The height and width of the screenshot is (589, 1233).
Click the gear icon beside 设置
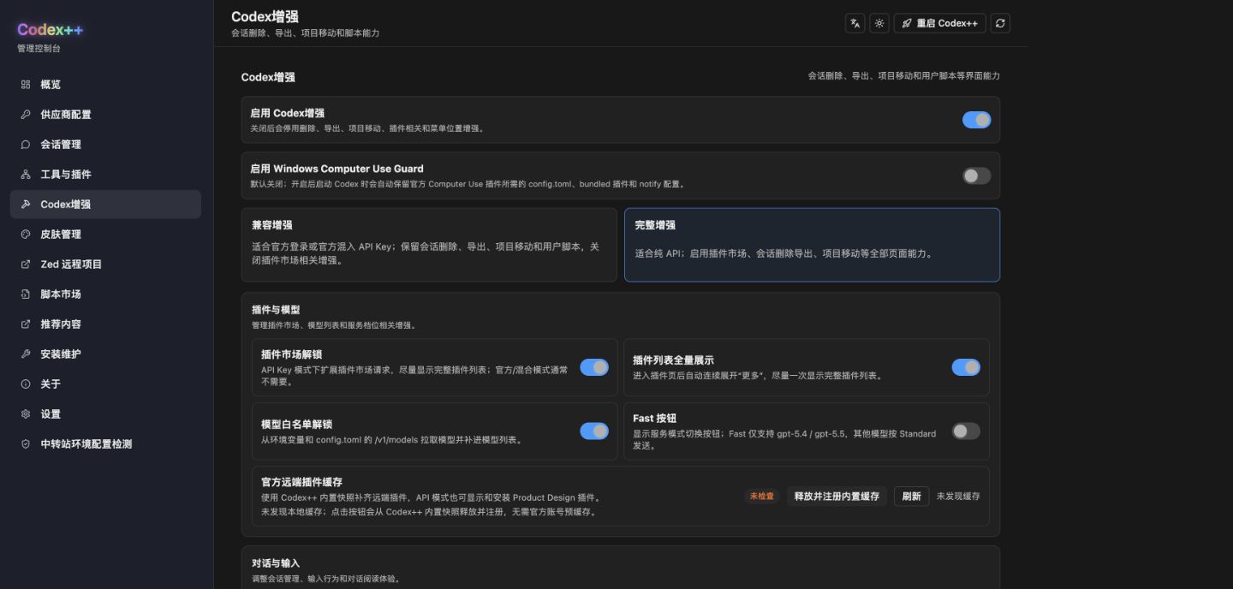click(x=26, y=414)
